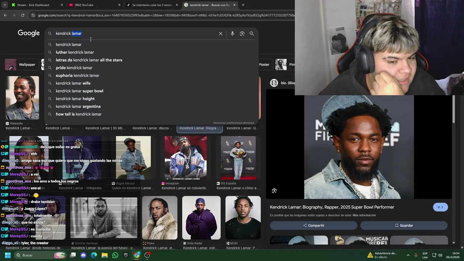Open Chrome from the taskbar
The image size is (464, 261).
(137, 255)
